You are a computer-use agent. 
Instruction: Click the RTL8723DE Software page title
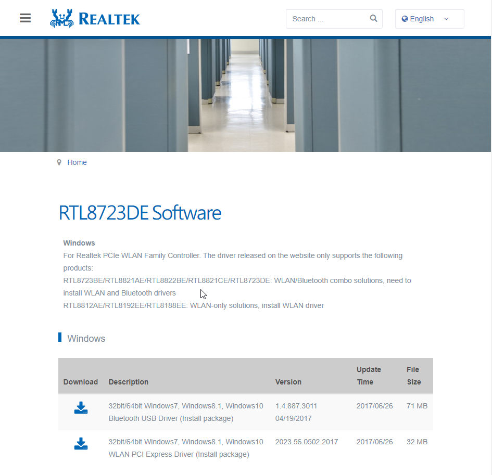click(140, 213)
